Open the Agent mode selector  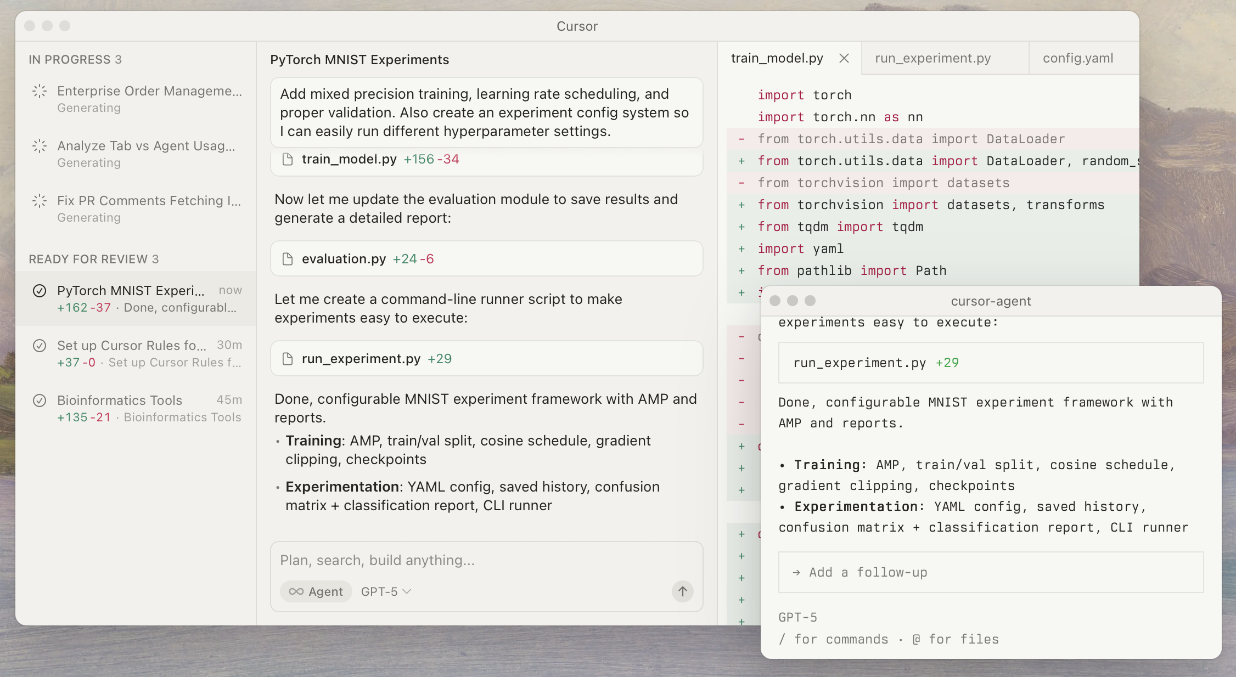tap(316, 591)
